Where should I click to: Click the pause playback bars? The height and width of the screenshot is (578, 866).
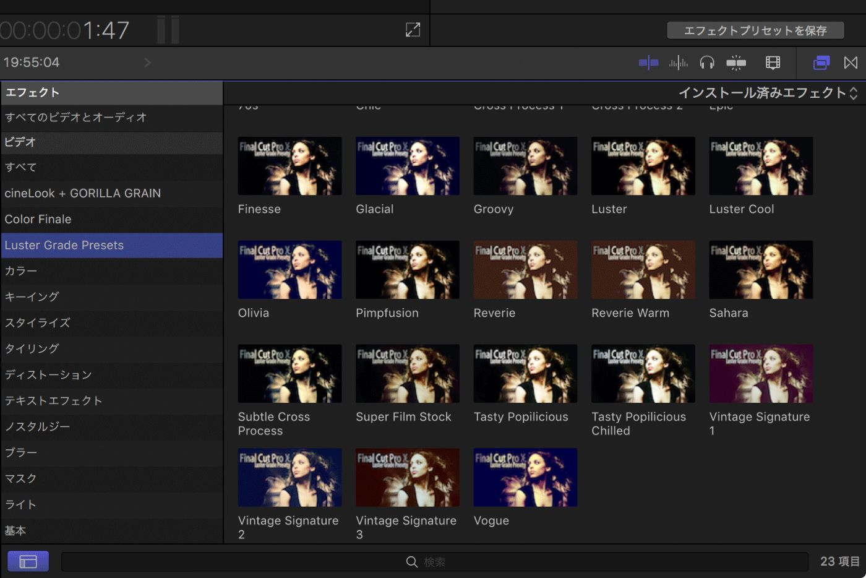pyautogui.click(x=168, y=30)
